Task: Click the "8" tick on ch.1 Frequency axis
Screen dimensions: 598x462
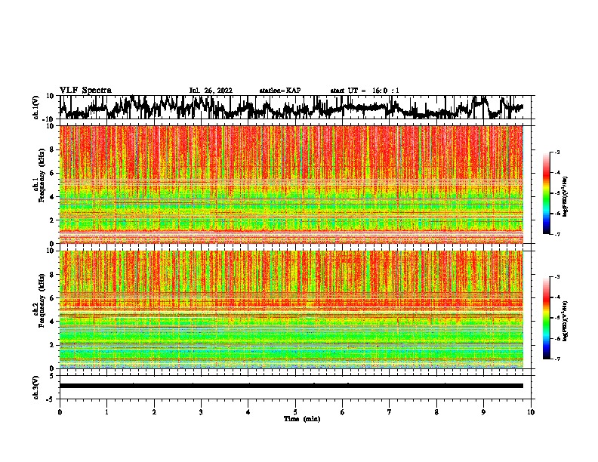Action: pos(53,149)
